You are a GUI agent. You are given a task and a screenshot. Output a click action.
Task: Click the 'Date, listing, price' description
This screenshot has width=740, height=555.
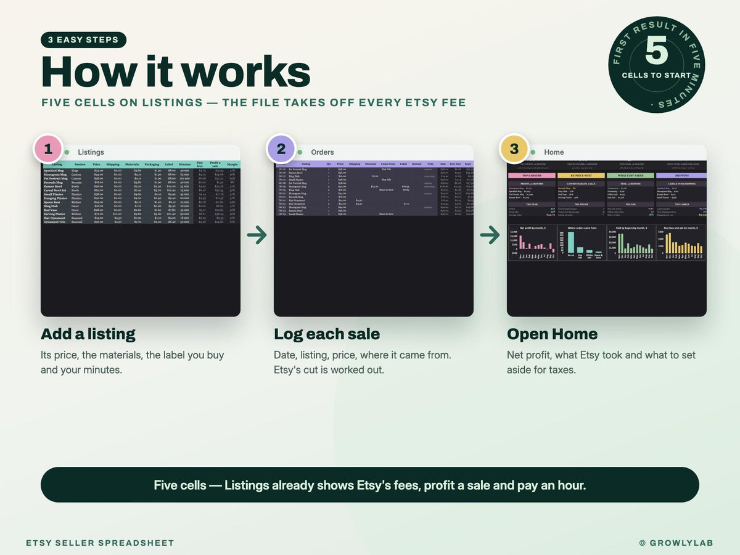363,363
